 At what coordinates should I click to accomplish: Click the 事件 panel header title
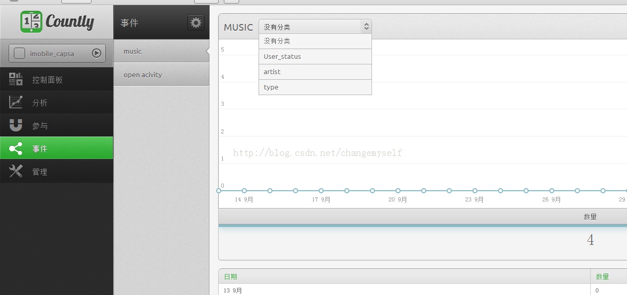(x=130, y=23)
